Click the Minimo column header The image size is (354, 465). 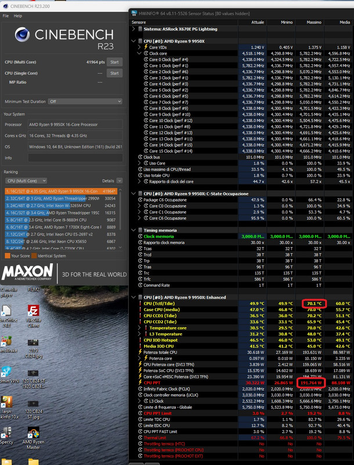point(287,22)
